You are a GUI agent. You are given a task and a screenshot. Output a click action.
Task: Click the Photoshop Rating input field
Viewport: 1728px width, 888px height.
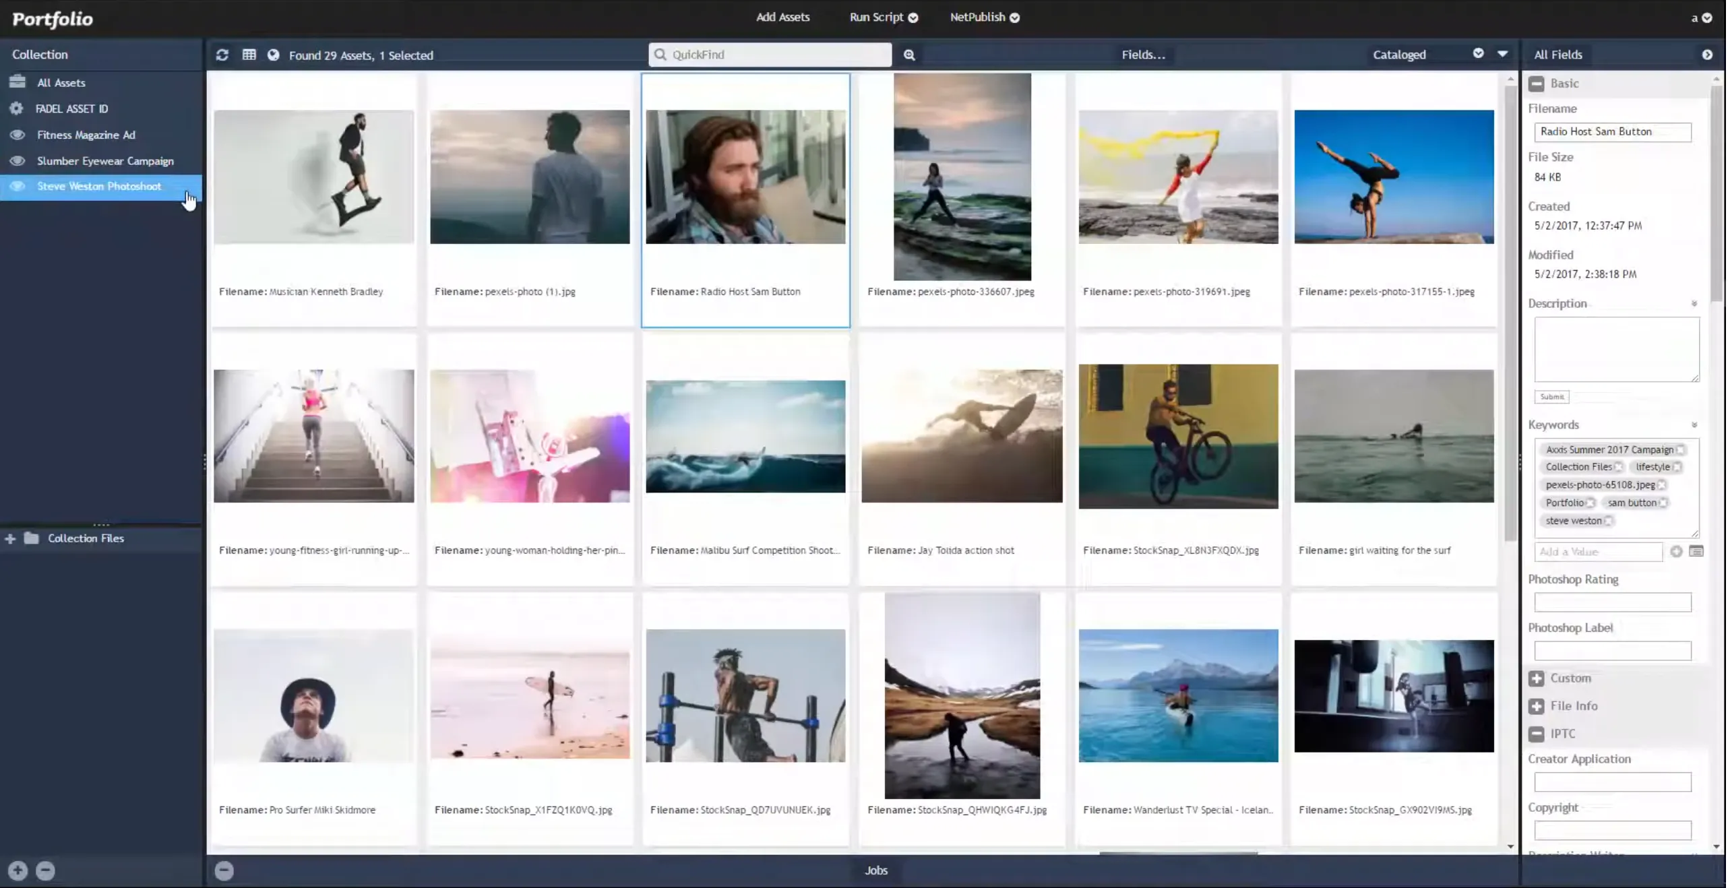pos(1613,602)
